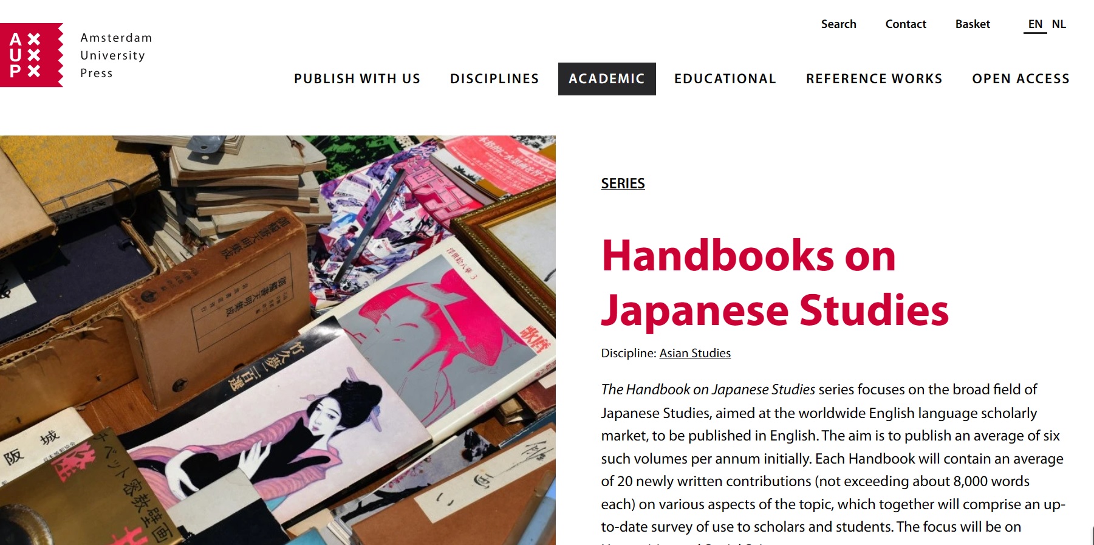Open Amsterdam University Press home text
Image resolution: width=1094 pixels, height=545 pixels.
click(x=116, y=55)
